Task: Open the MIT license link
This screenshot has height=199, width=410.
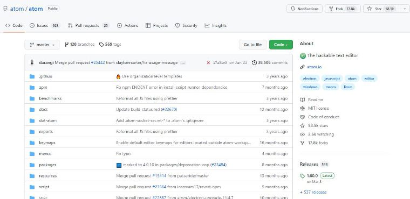Action: click(x=315, y=108)
